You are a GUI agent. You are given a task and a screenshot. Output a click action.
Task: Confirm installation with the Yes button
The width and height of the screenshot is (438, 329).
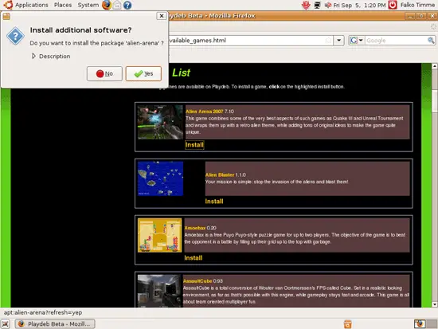[x=143, y=73]
